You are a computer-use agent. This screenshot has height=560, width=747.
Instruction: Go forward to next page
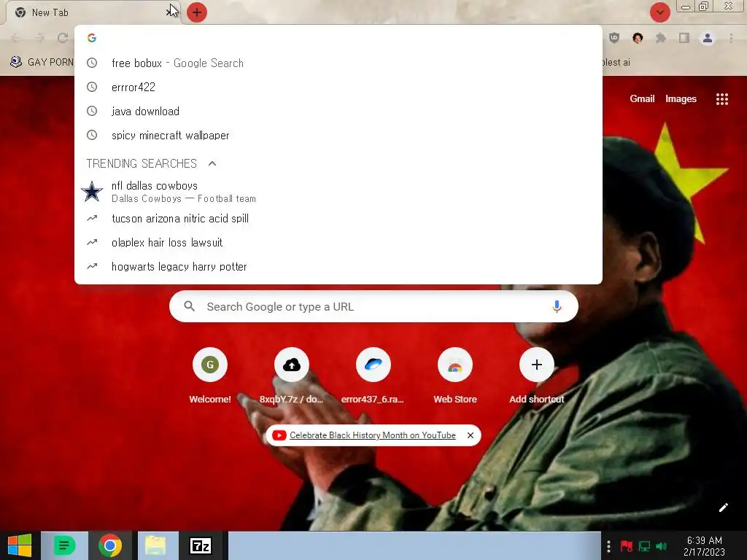pyautogui.click(x=39, y=38)
